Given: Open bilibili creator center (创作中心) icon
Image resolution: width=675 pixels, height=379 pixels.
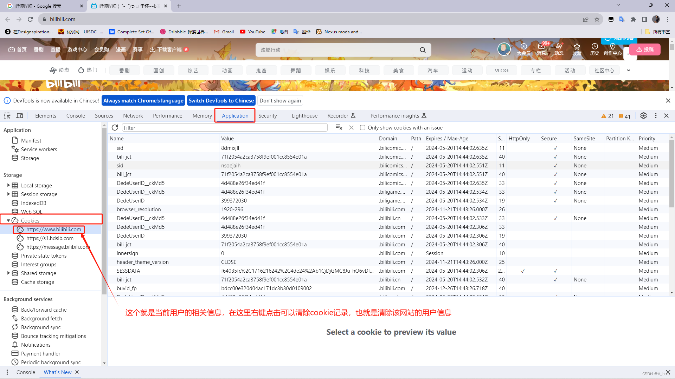Looking at the screenshot, I should point(612,49).
